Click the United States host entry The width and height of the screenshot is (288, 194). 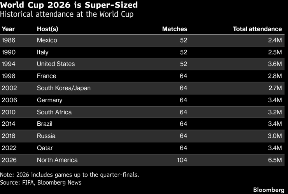click(x=56, y=64)
